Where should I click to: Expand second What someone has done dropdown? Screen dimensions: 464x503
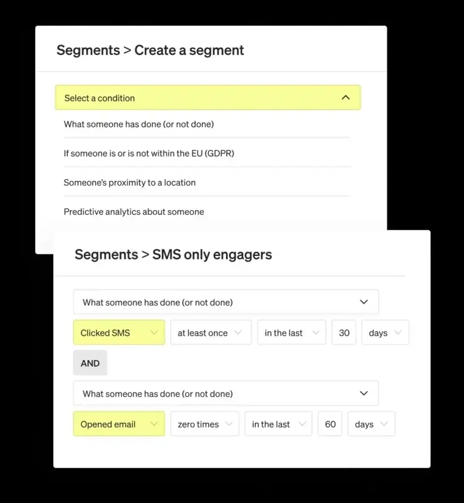(225, 394)
